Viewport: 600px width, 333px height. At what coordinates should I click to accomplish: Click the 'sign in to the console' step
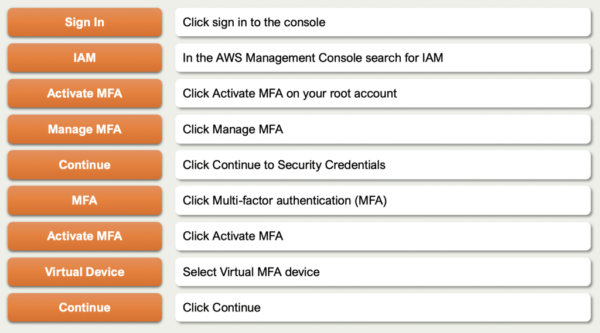point(383,22)
